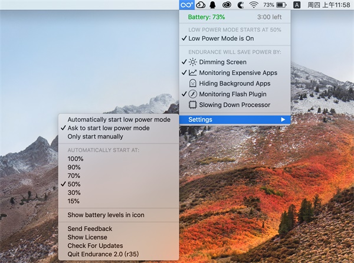Set automatic start threshold to 30%
The height and width of the screenshot is (263, 354).
coord(119,193)
